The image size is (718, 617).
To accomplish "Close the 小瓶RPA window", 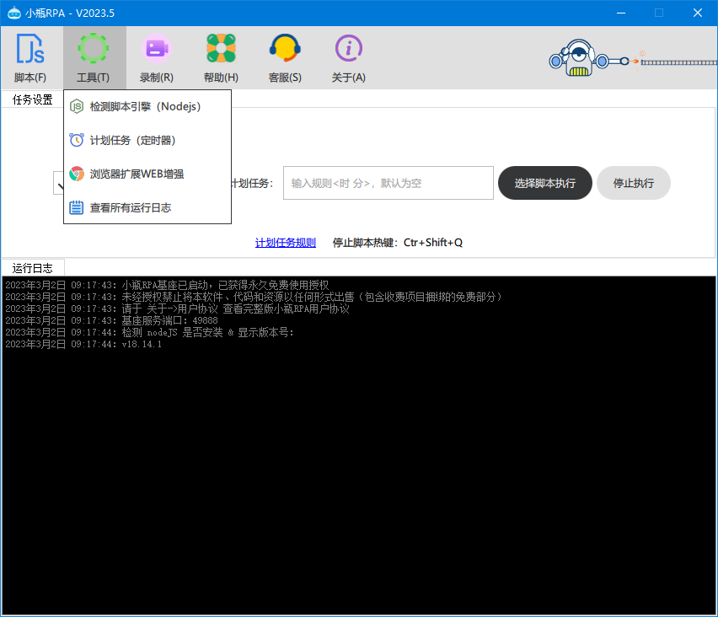I will pyautogui.click(x=698, y=13).
